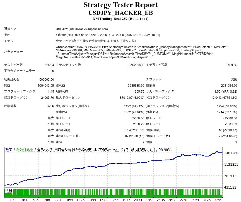Select the 初期証拠金 value 500000.00
Image resolution: width=241 pixels, height=202 pixels.
[47, 80]
